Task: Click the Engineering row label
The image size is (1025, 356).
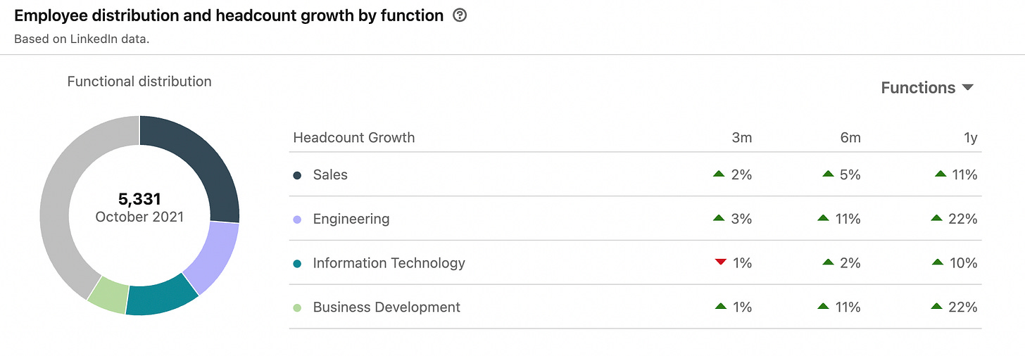Action: pyautogui.click(x=351, y=220)
